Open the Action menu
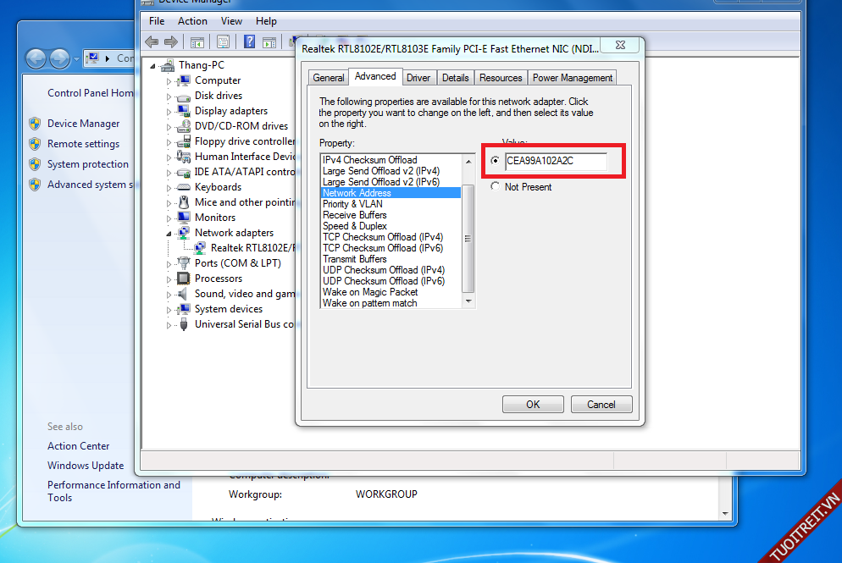Screen dimensions: 842x563 pos(192,21)
